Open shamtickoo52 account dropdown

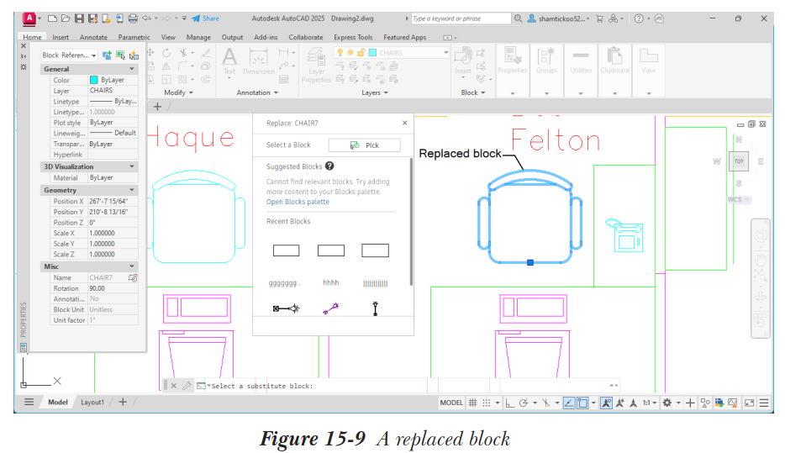pyautogui.click(x=559, y=18)
